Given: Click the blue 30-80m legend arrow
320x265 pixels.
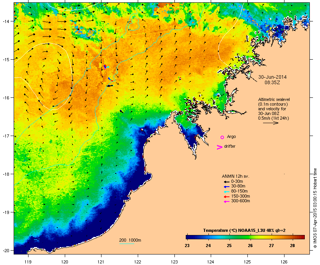Looking at the screenshot, I should [227, 187].
